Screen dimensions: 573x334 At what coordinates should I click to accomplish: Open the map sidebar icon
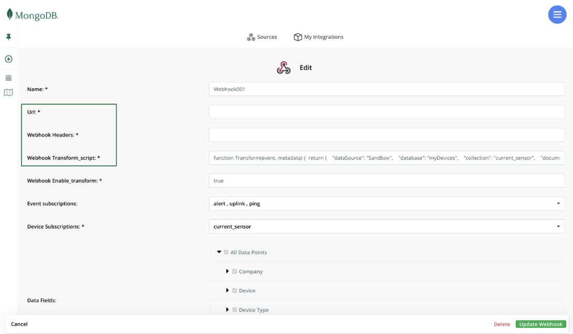point(8,93)
